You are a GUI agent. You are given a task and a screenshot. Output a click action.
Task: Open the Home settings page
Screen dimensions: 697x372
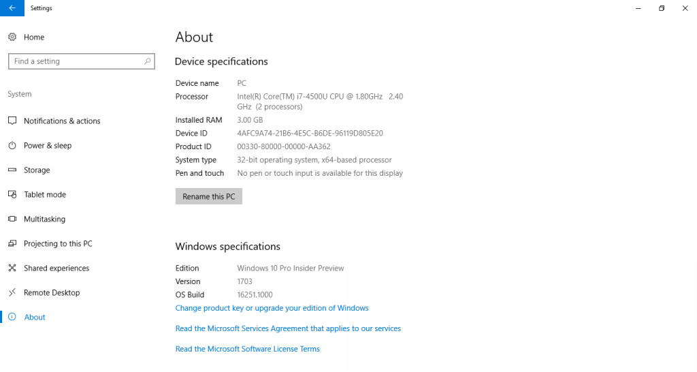pos(34,37)
